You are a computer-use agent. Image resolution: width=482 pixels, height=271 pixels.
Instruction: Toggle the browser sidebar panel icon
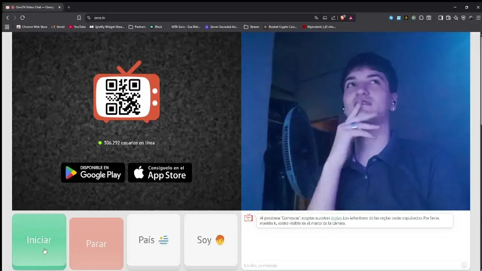[x=441, y=18]
